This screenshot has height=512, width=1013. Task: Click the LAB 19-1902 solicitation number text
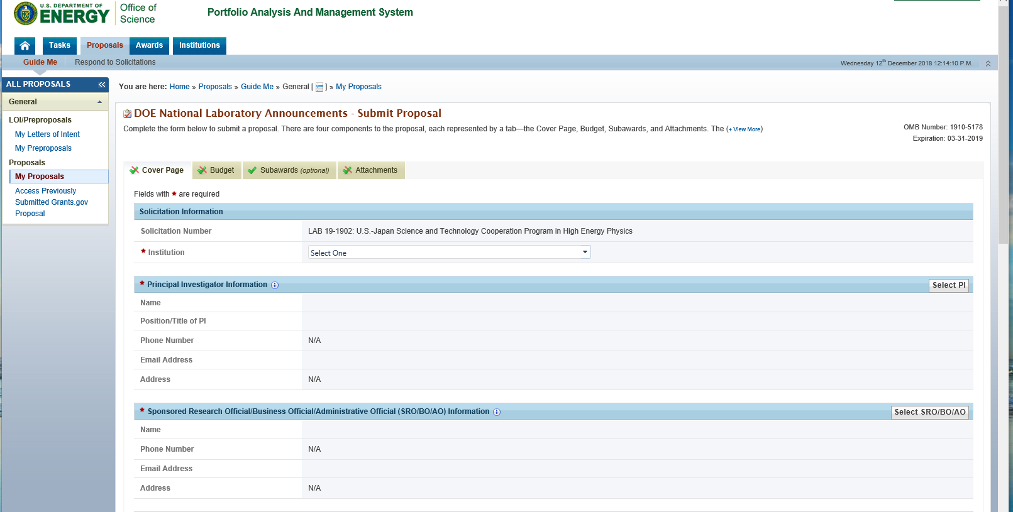pos(470,231)
